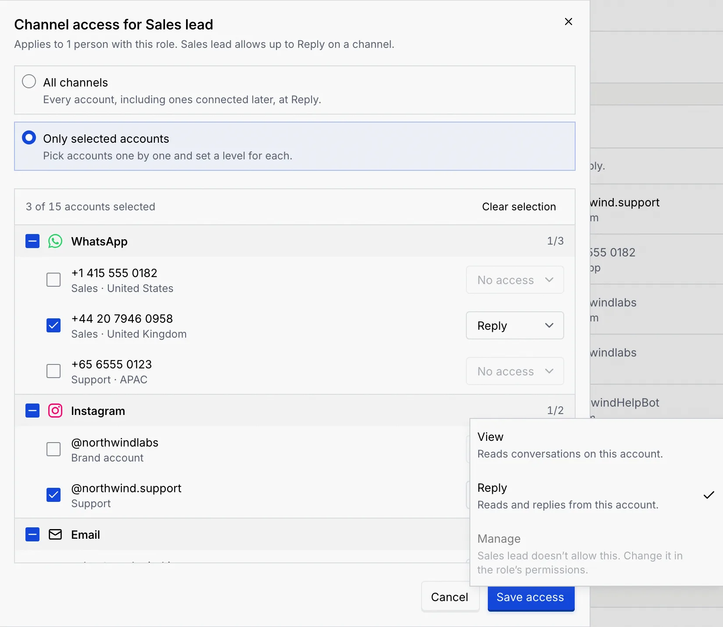Viewport: 723px width, 627px height.
Task: Toggle the WhatsApp group checkbox
Action: point(32,241)
